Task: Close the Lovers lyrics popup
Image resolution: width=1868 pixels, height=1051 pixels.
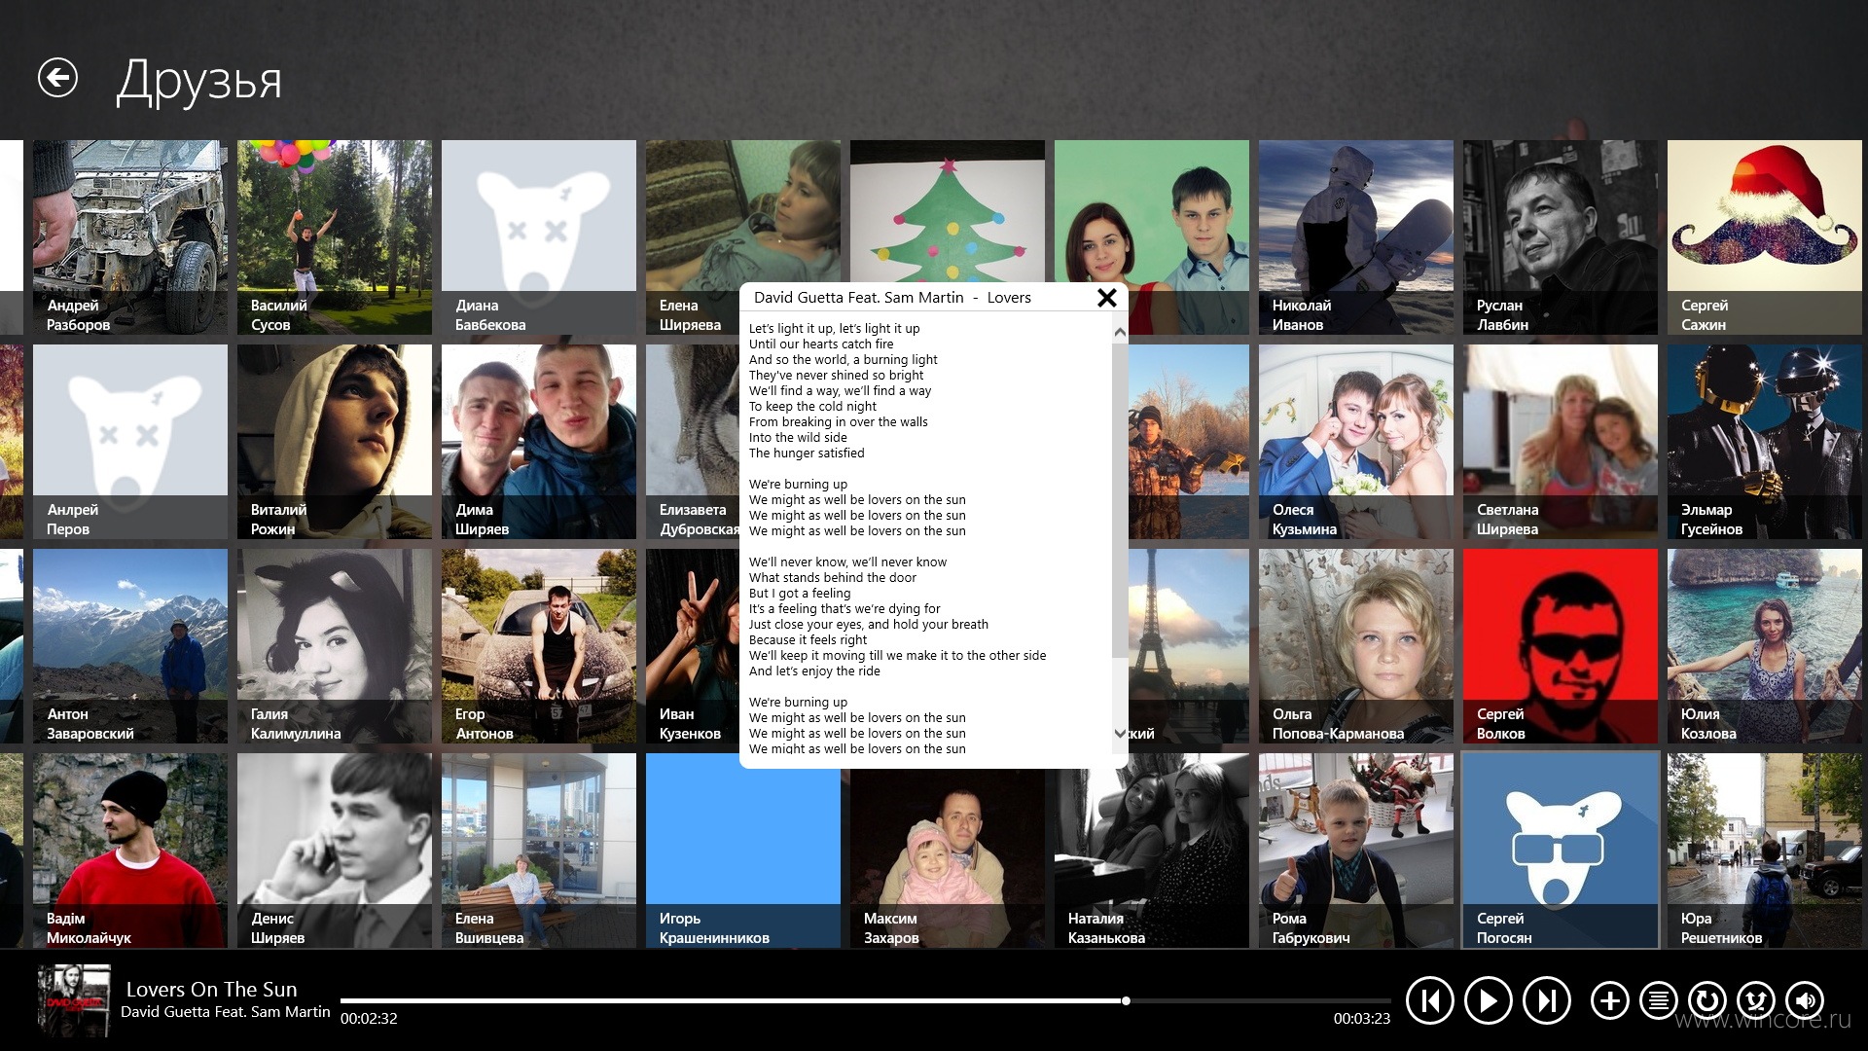Action: (x=1107, y=298)
